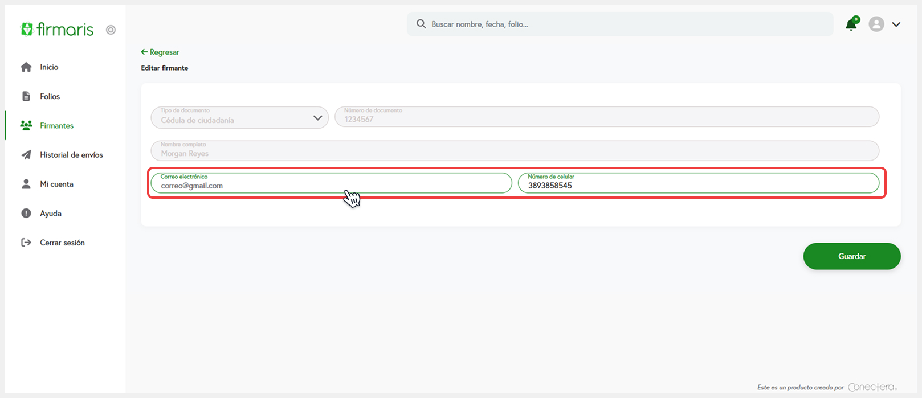Screen dimensions: 922x398
Task: Toggle sidebar with circle icon beside logo
Action: click(111, 30)
